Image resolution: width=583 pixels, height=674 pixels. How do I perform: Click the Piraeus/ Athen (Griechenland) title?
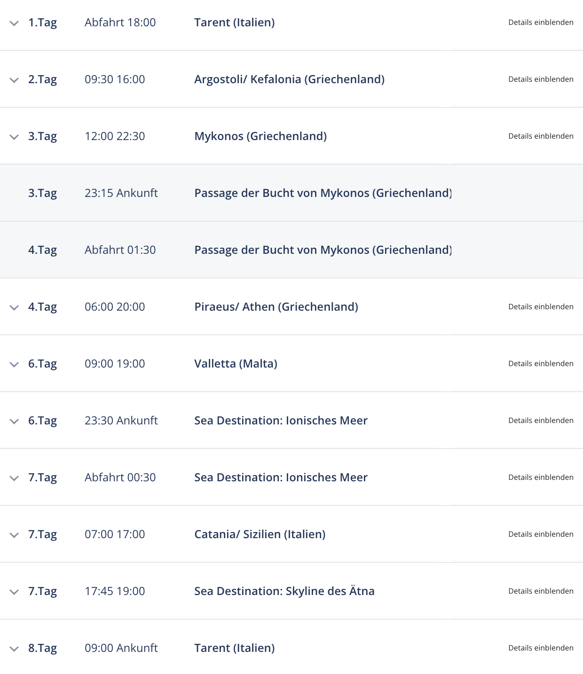[x=276, y=306]
